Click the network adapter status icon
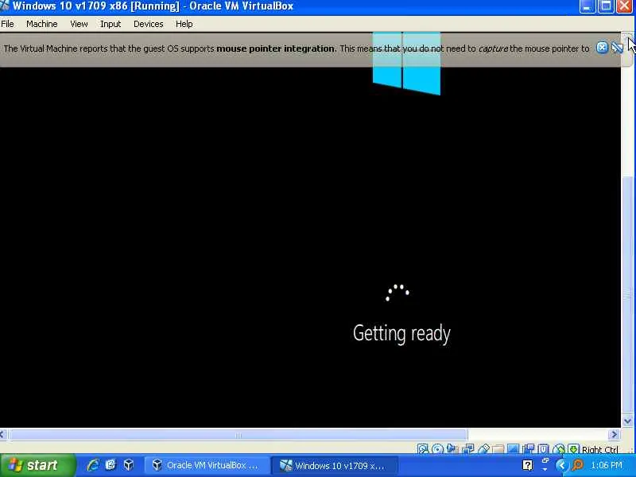Screen dimensions: 636x477 (x=467, y=448)
